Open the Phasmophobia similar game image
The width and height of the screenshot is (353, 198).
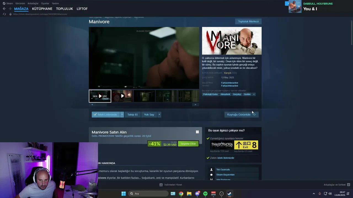[x=222, y=145]
